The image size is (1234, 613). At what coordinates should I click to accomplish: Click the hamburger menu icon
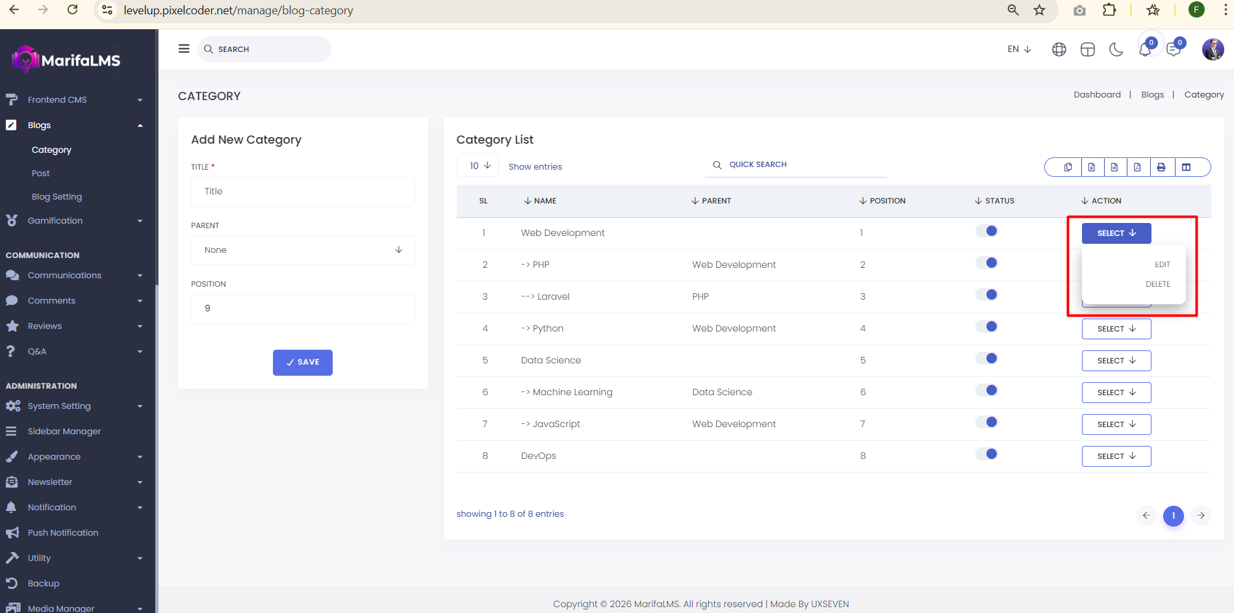[x=184, y=49]
